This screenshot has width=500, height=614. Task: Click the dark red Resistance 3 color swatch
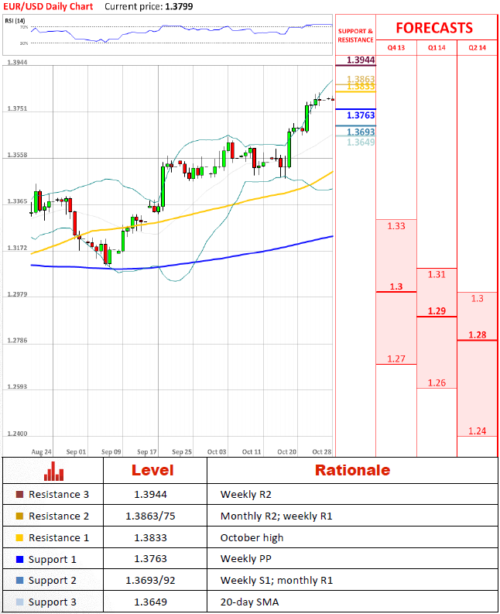[x=20, y=495]
